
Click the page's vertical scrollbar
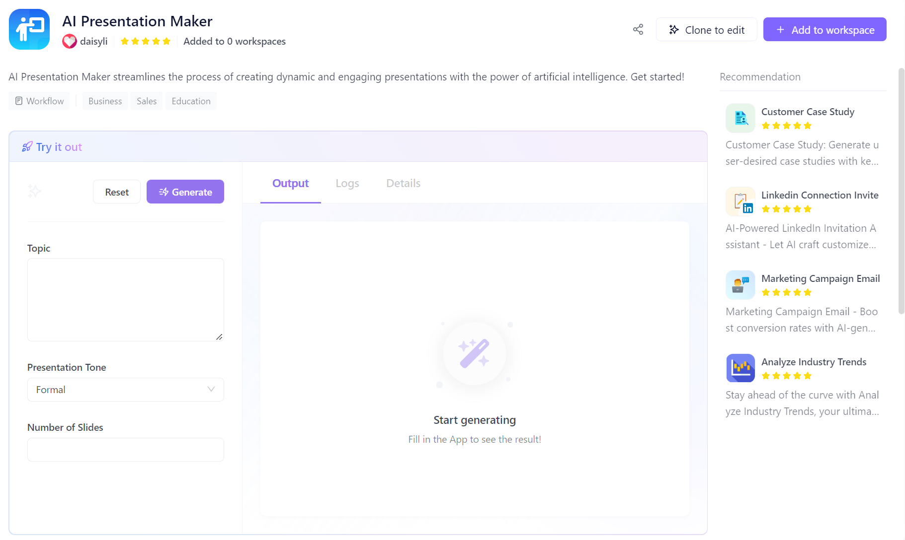(901, 191)
